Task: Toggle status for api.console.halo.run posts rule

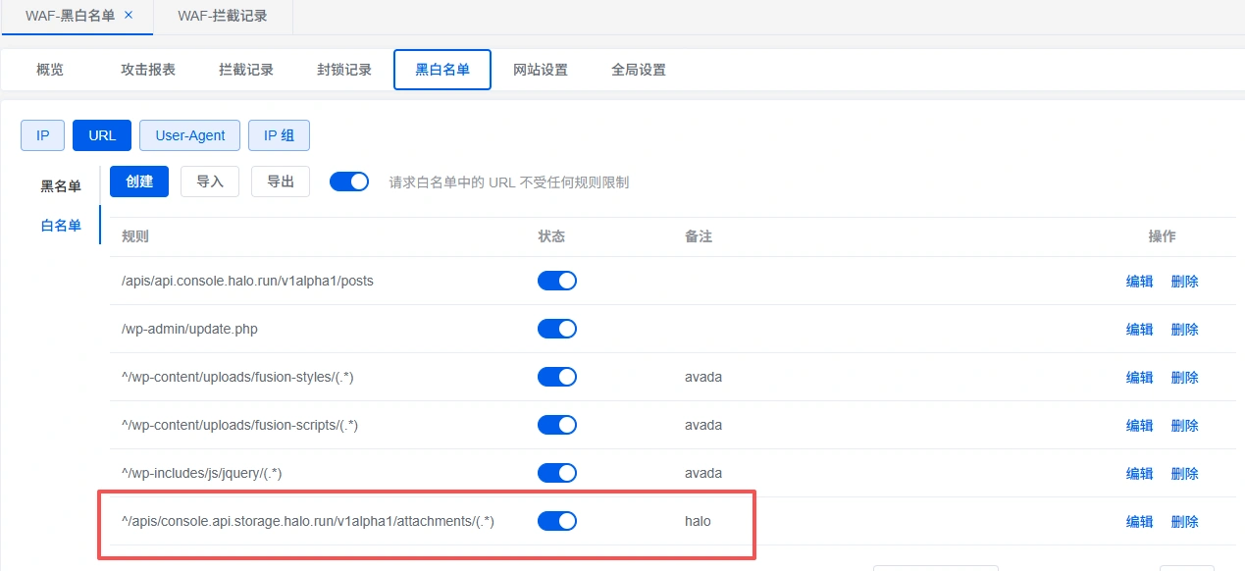Action: click(557, 281)
